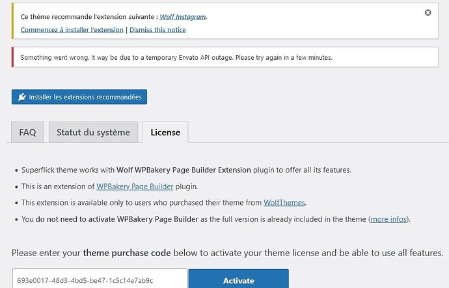Focus the theme purchase code field

coord(100,280)
